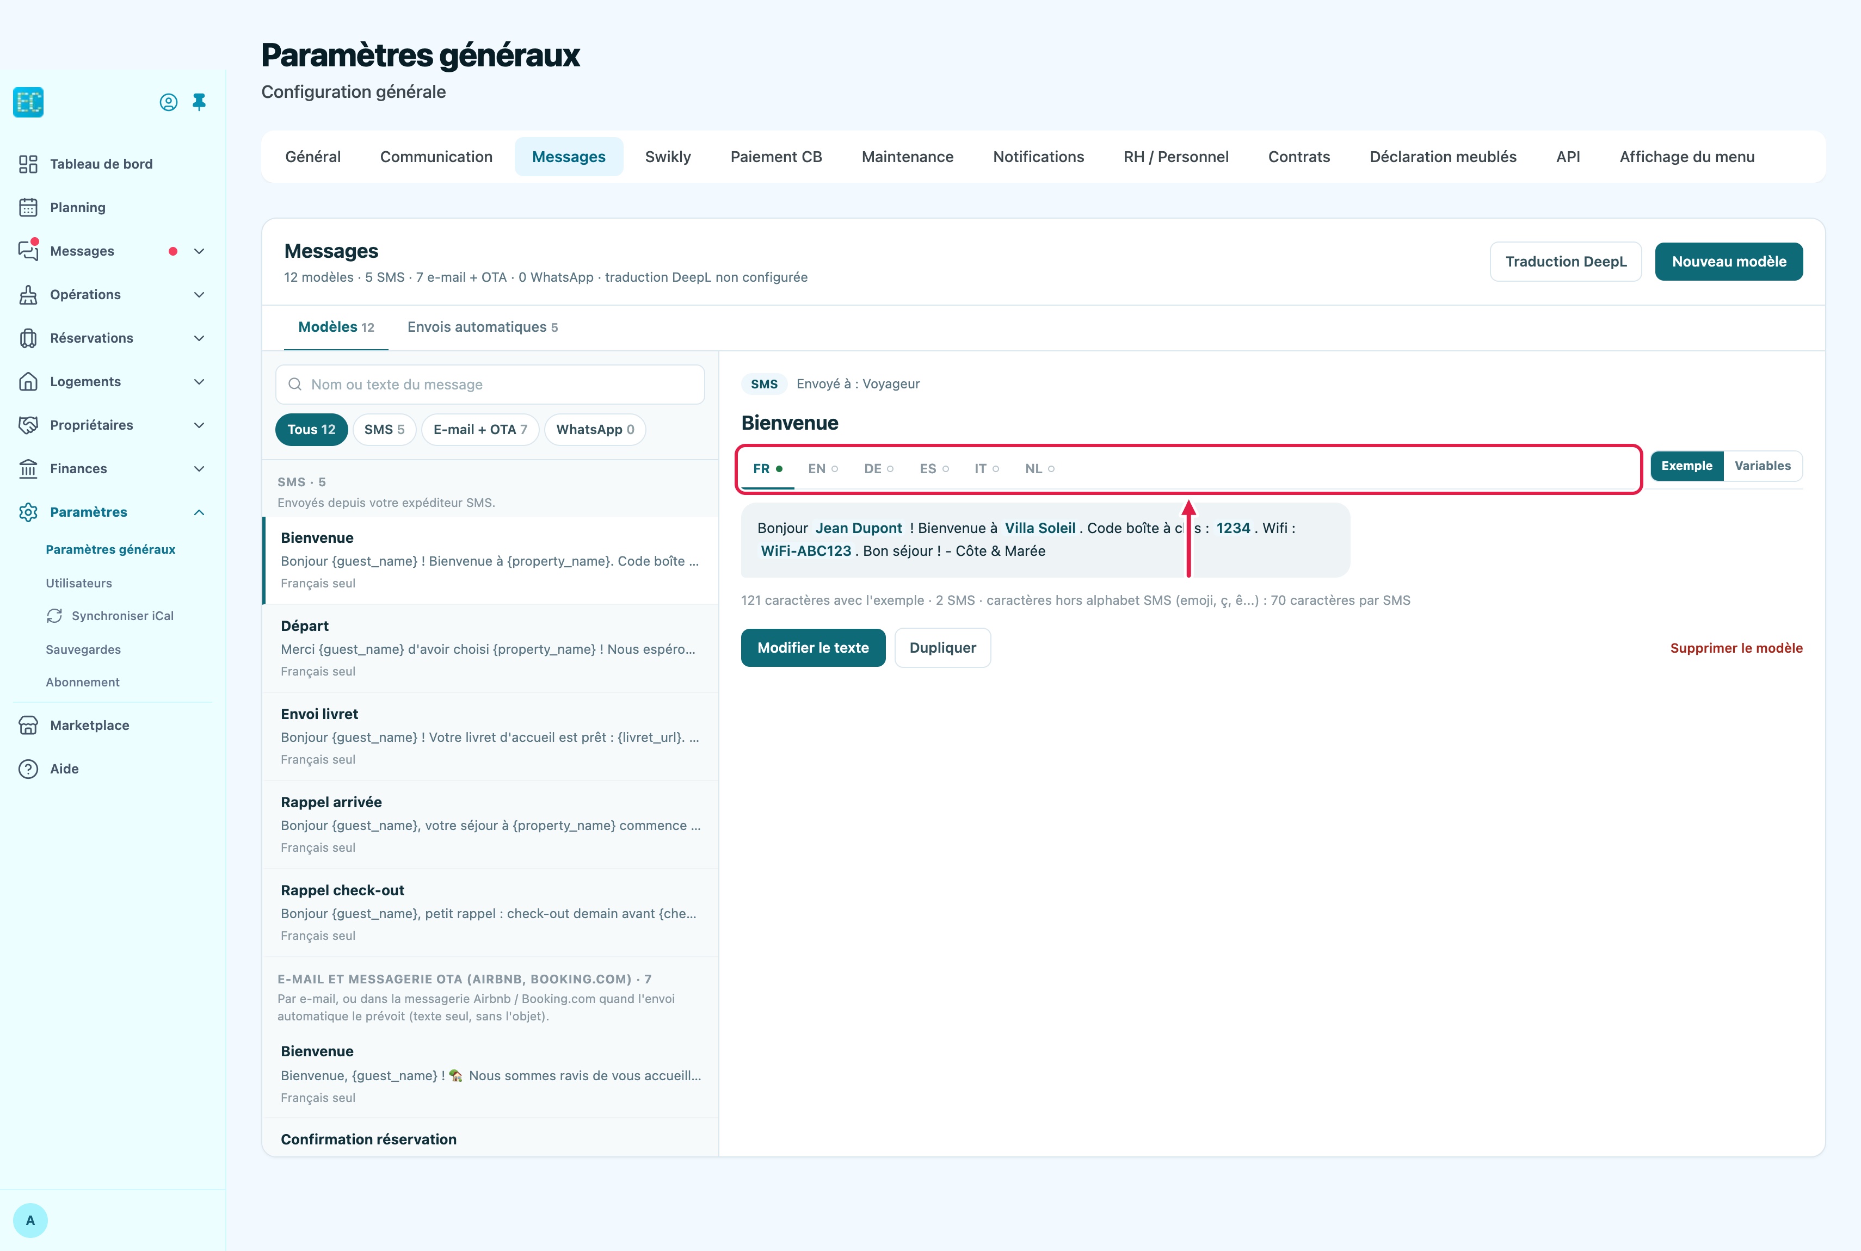Filter models by WhatsApp 0
1861x1251 pixels.
tap(595, 429)
